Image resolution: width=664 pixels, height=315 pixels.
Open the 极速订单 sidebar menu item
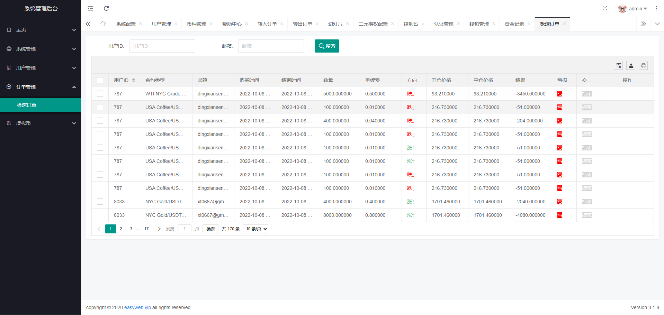tap(27, 105)
